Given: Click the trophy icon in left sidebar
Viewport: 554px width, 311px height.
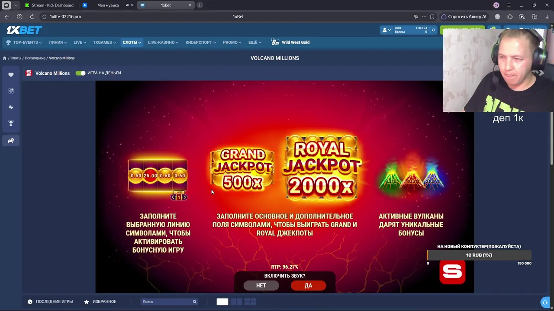Looking at the screenshot, I should 11,123.
